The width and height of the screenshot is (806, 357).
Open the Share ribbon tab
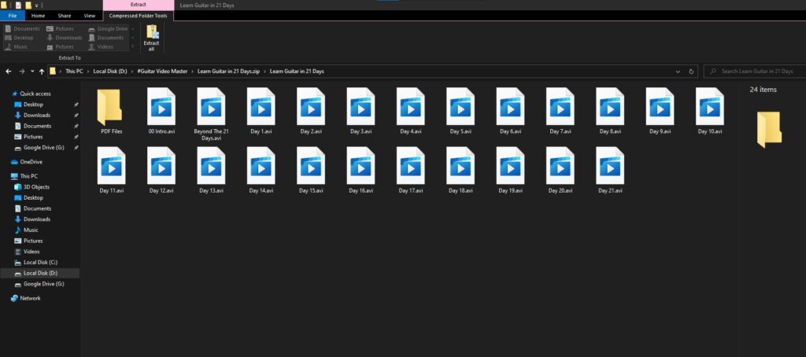coord(64,16)
